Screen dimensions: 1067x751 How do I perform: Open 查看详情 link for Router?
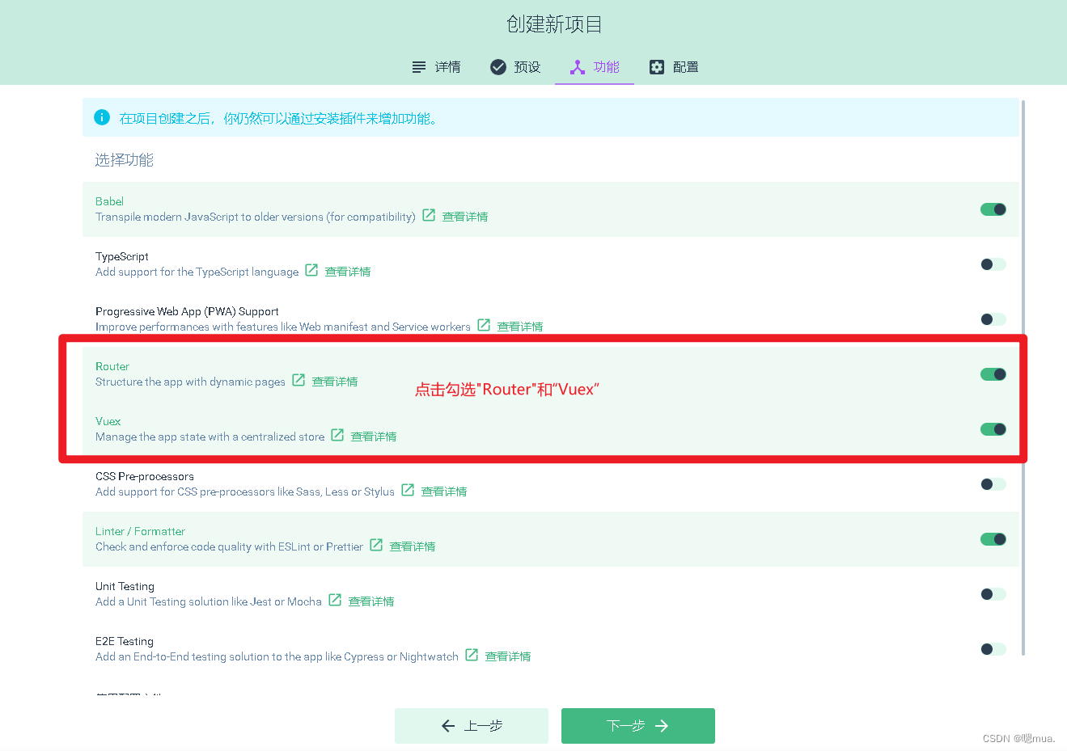[335, 382]
